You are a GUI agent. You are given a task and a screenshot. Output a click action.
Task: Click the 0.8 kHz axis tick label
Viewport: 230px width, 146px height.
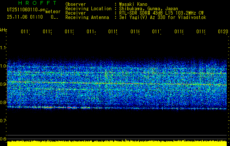pos(3,102)
